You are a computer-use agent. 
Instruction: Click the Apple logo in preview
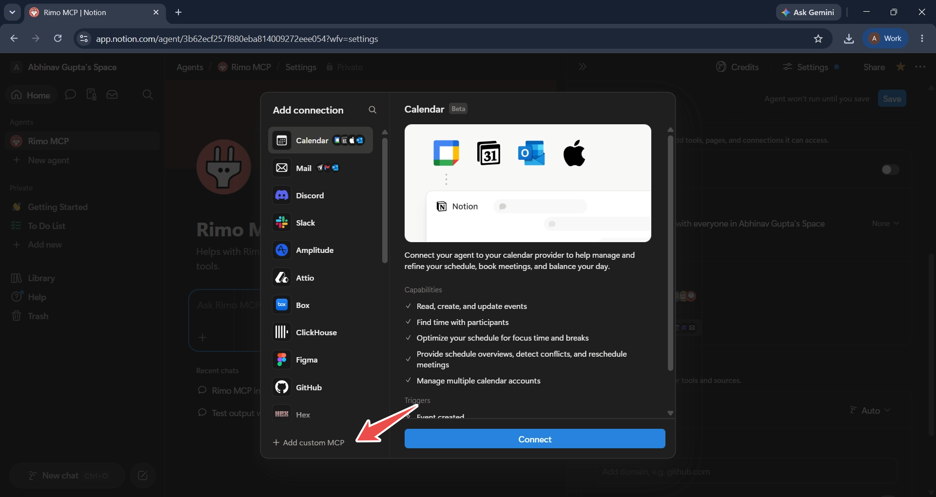pyautogui.click(x=574, y=153)
